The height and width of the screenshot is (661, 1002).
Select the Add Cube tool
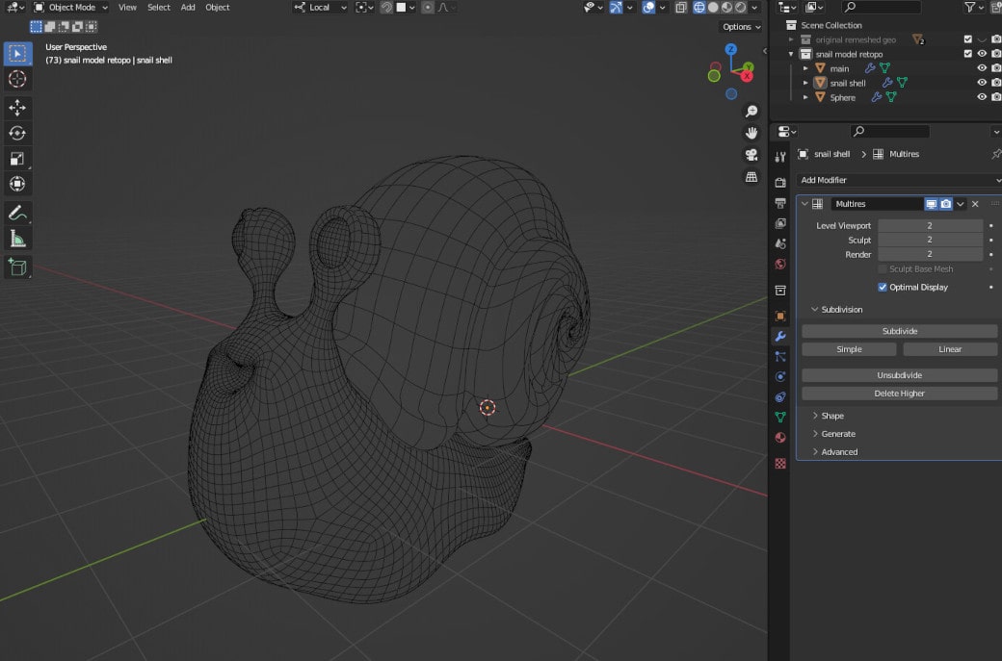coord(17,267)
